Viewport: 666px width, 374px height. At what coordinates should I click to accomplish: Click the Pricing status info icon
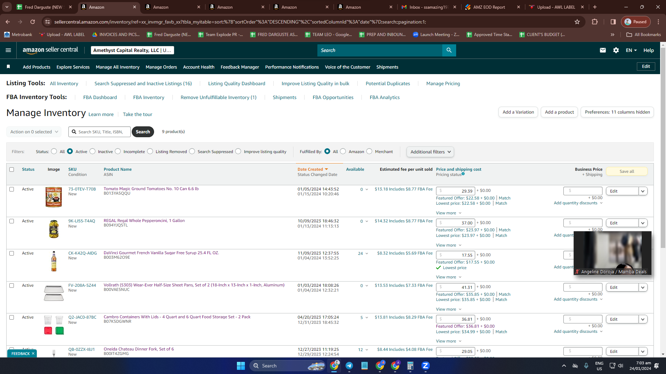(463, 174)
